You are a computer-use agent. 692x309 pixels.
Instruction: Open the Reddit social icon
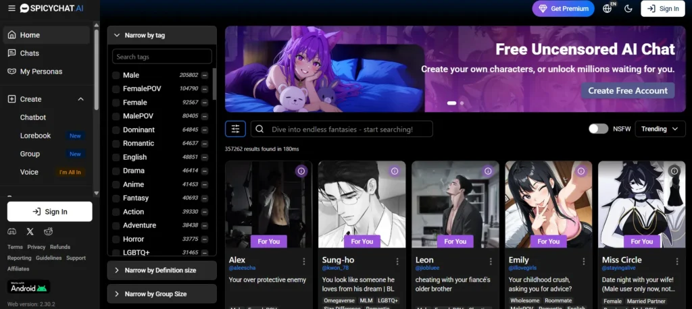point(48,231)
